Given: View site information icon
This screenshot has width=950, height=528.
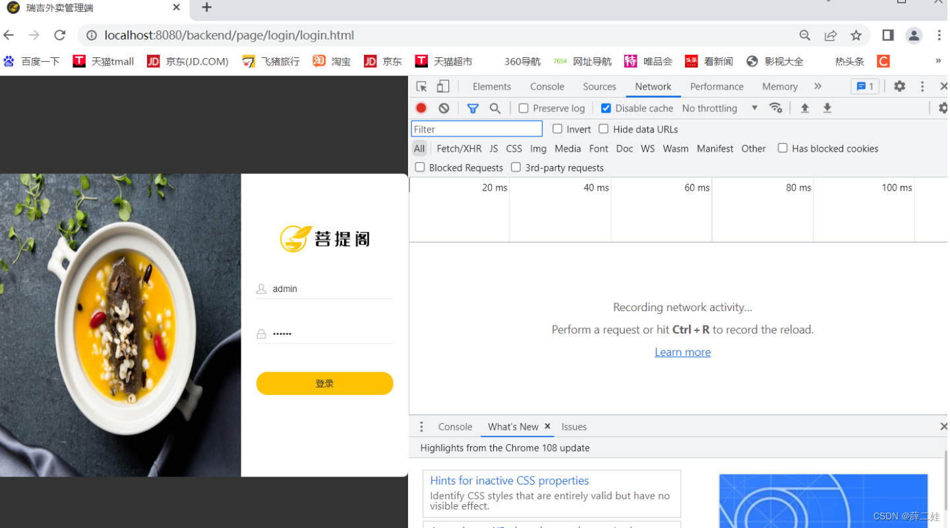Looking at the screenshot, I should [92, 36].
